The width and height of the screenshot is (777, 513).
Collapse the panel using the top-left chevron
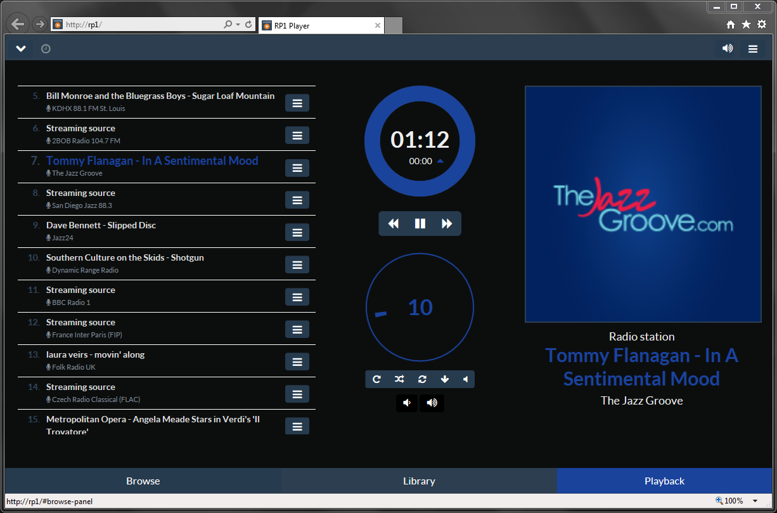[21, 48]
